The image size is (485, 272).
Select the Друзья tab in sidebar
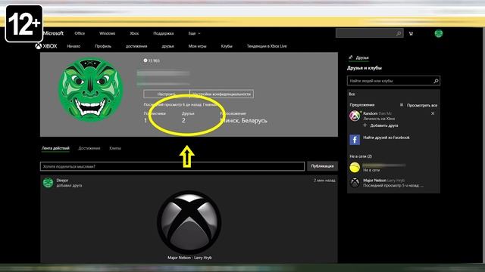pyautogui.click(x=358, y=57)
